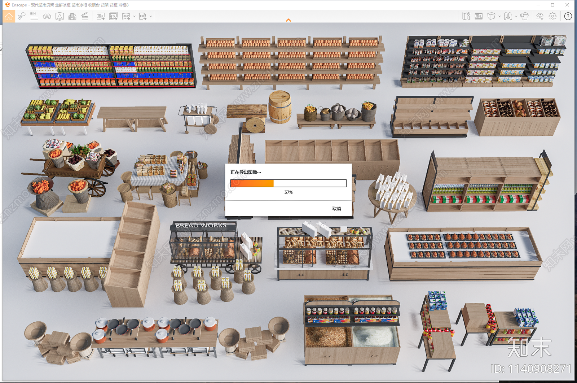This screenshot has width=577, height=383.
Task: Expand the EXE export dropdown arrow
Action: point(151,16)
